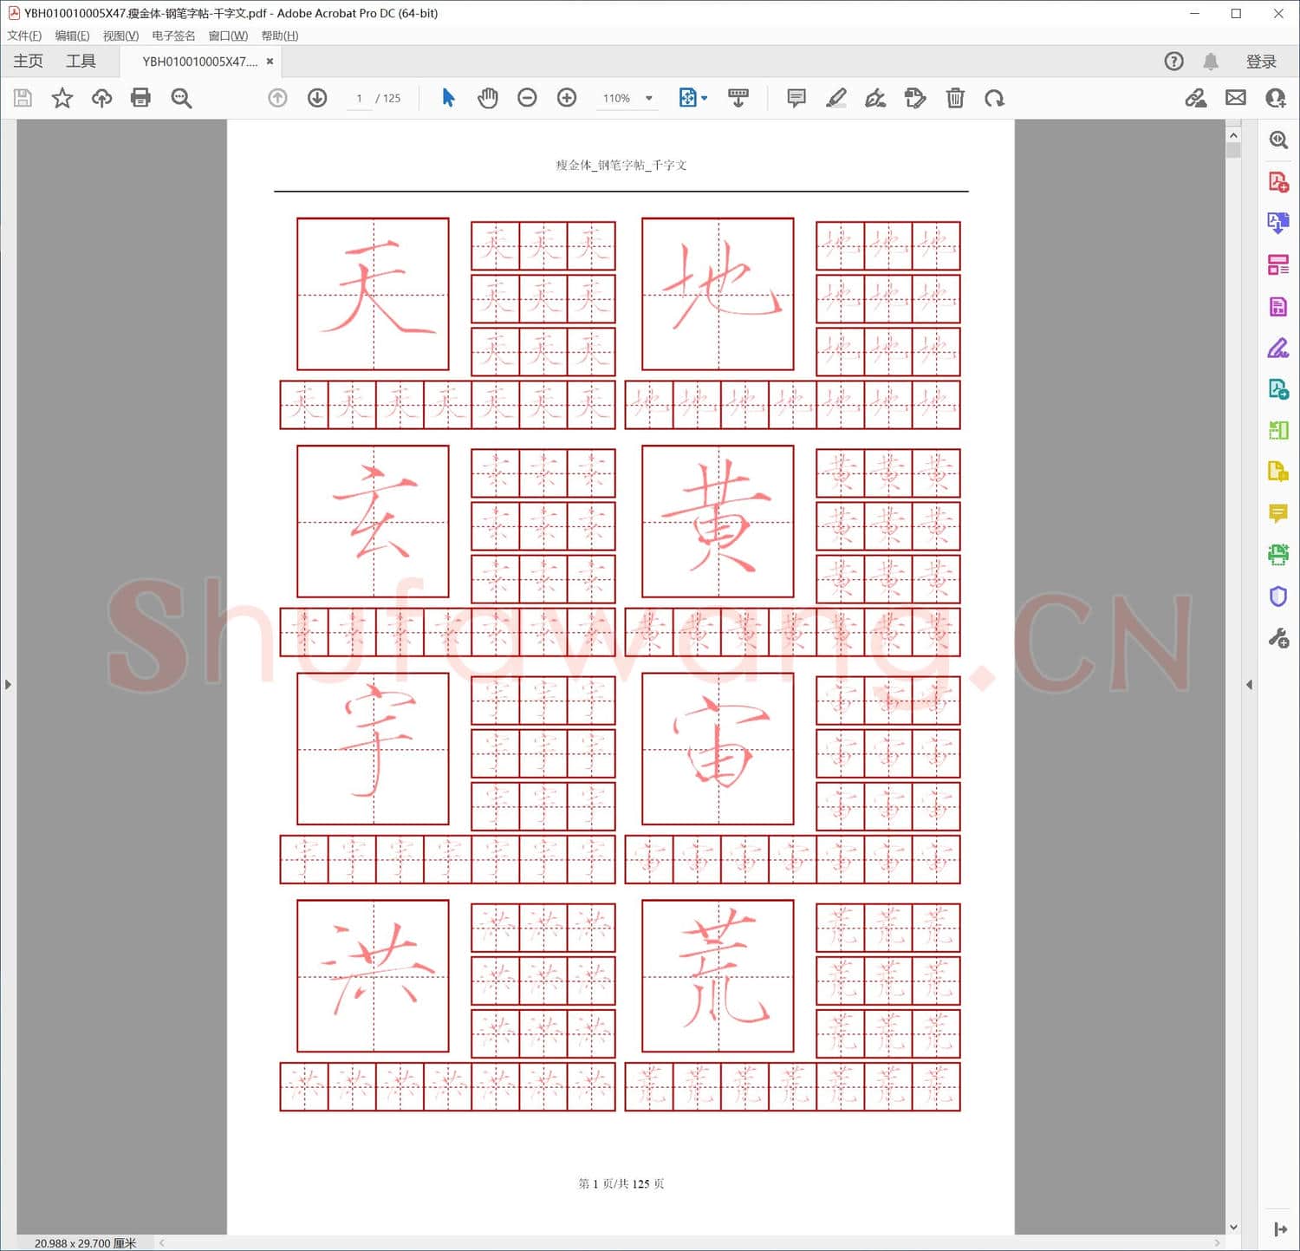The image size is (1300, 1251).
Task: Click the page size 20.988 x 29.700 厘米 text
Action: [85, 1243]
